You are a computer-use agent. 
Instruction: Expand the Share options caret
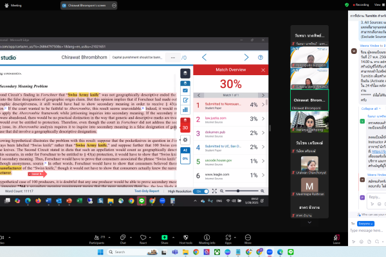(x=173, y=238)
